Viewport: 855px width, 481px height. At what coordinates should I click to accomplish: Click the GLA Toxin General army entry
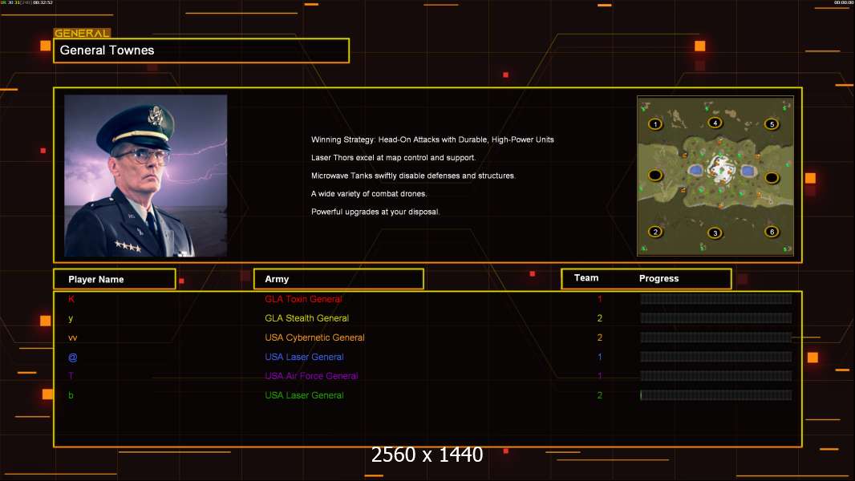(x=303, y=299)
